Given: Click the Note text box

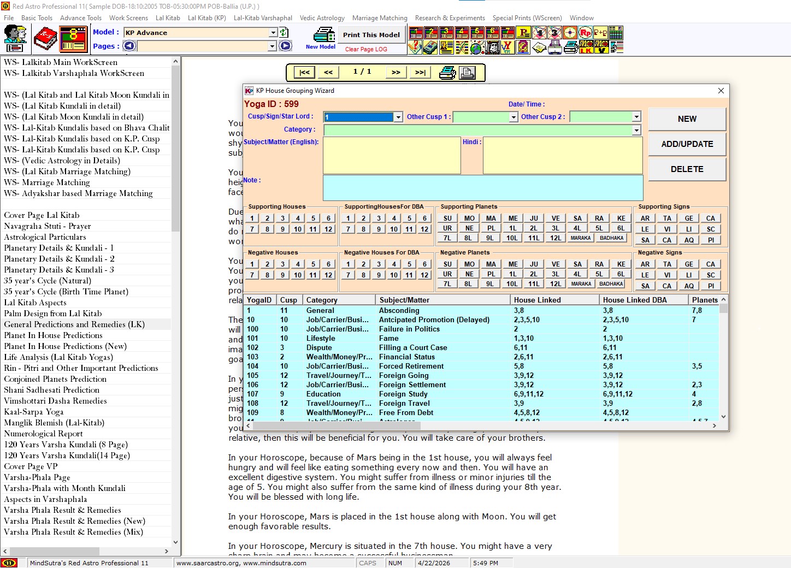Looking at the screenshot, I should point(483,187).
